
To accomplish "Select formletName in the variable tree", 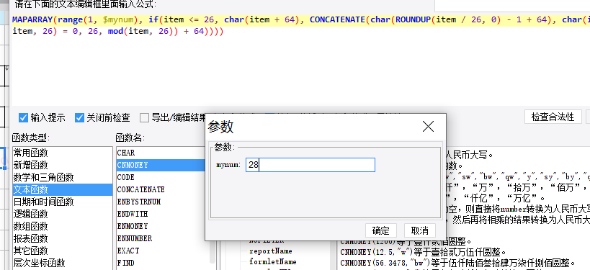I will click(273, 262).
